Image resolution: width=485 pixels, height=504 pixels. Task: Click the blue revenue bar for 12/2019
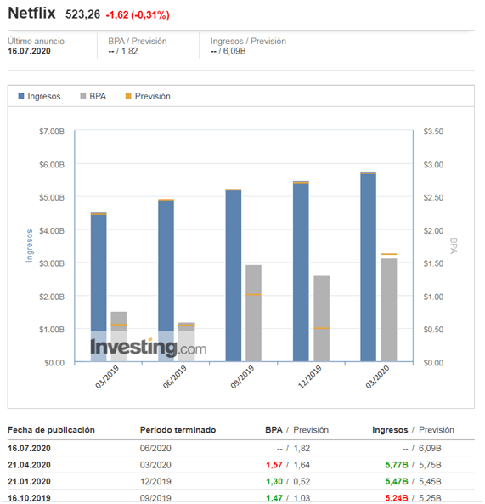[301, 271]
